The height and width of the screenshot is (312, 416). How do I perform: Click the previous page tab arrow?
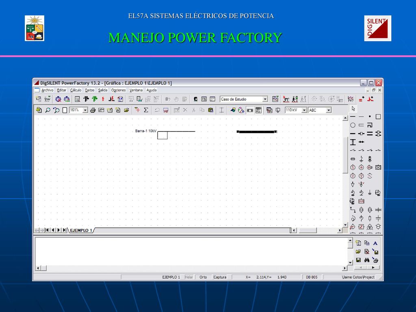click(53, 230)
